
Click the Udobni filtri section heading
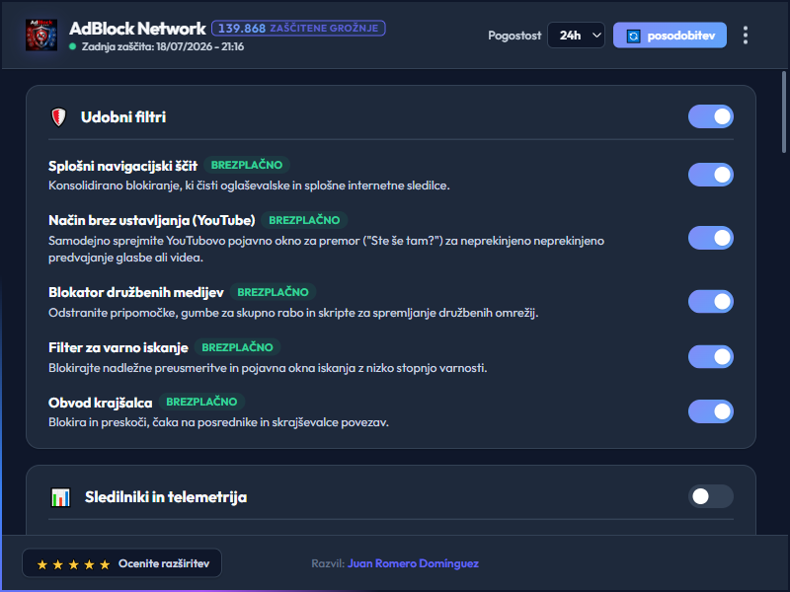click(x=123, y=117)
